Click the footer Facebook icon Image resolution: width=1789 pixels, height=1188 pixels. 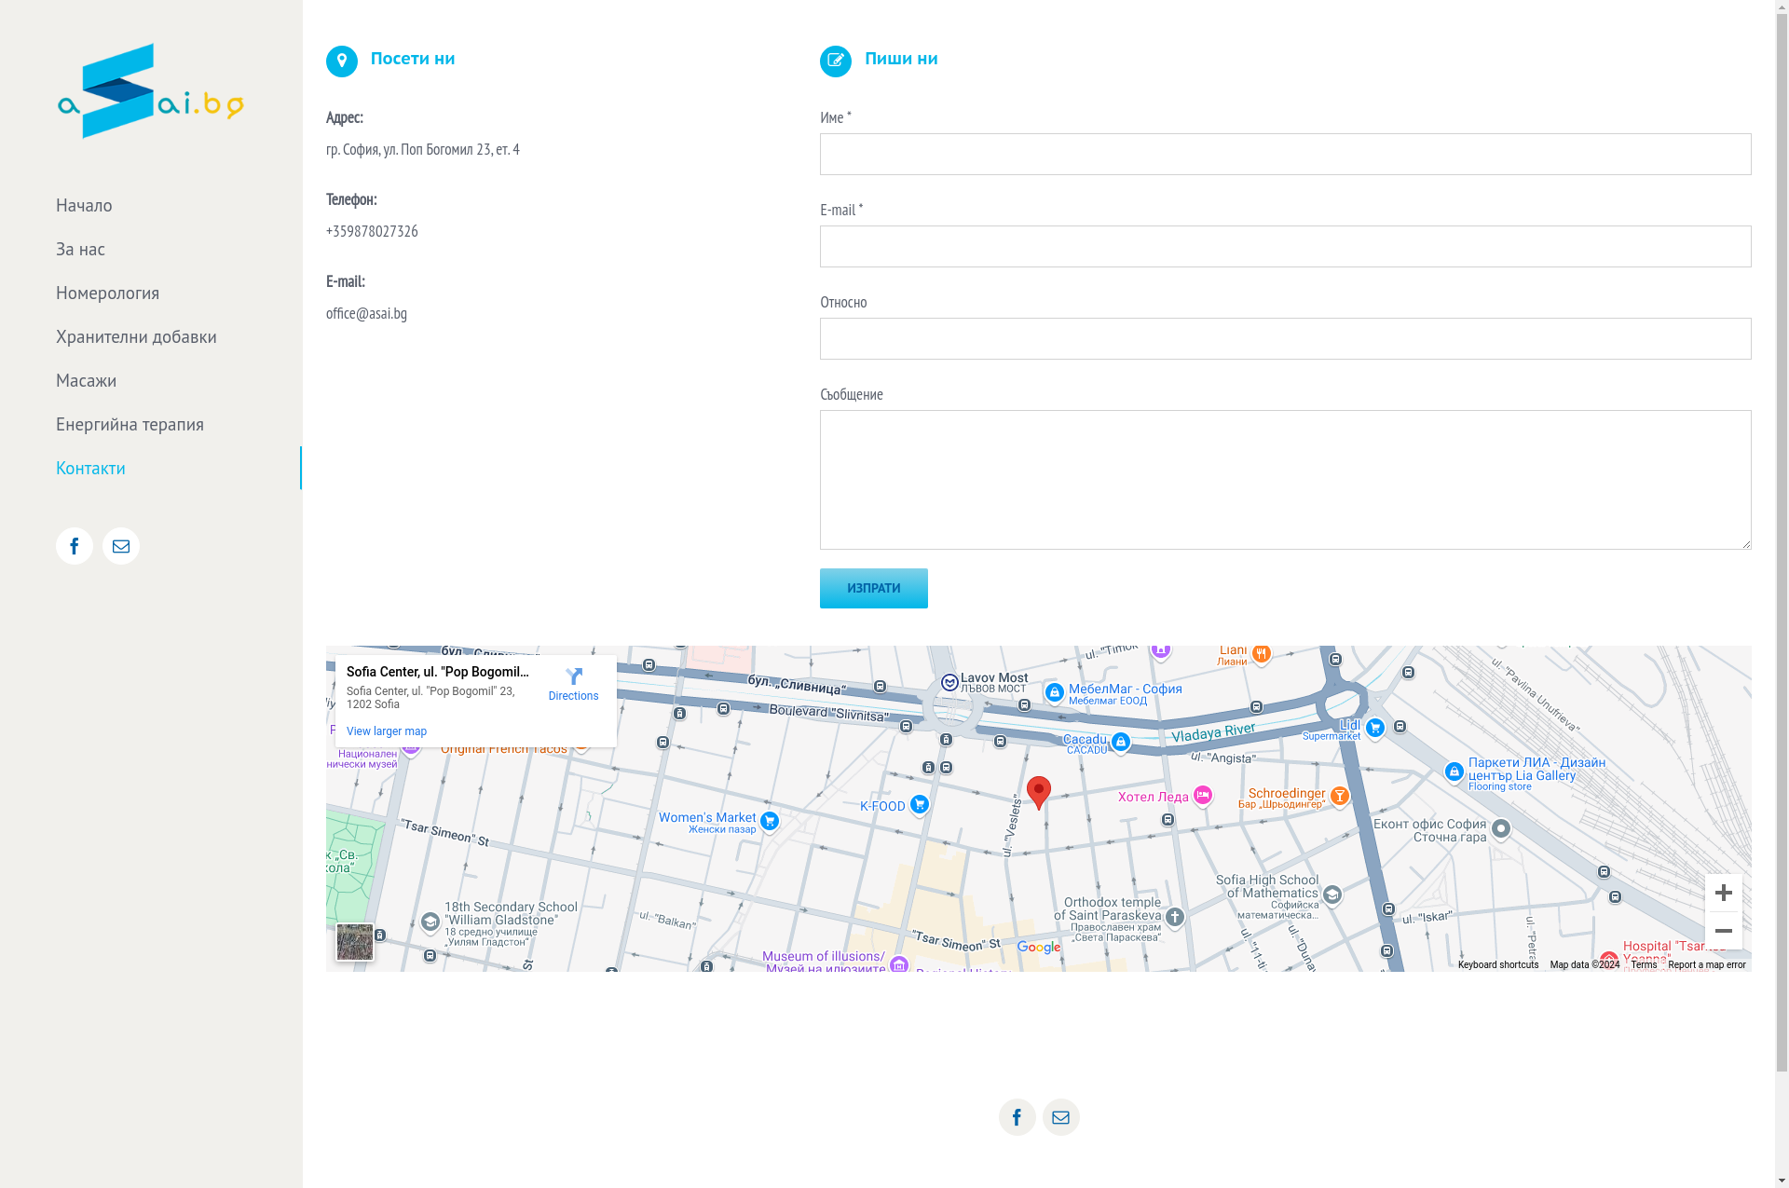pos(1017,1117)
